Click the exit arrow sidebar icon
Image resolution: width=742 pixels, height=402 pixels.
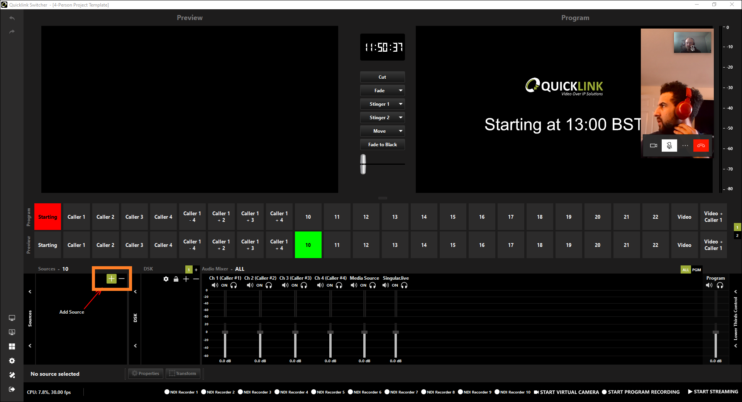pos(12,389)
